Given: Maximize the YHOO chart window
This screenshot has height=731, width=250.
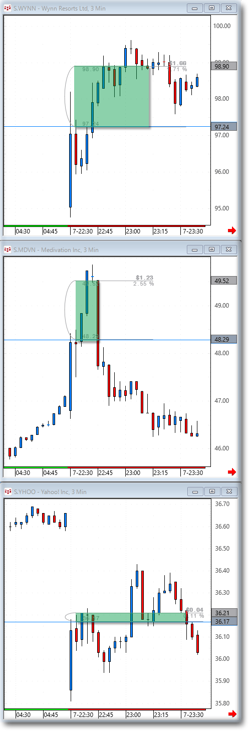Looking at the screenshot, I should click(212, 492).
